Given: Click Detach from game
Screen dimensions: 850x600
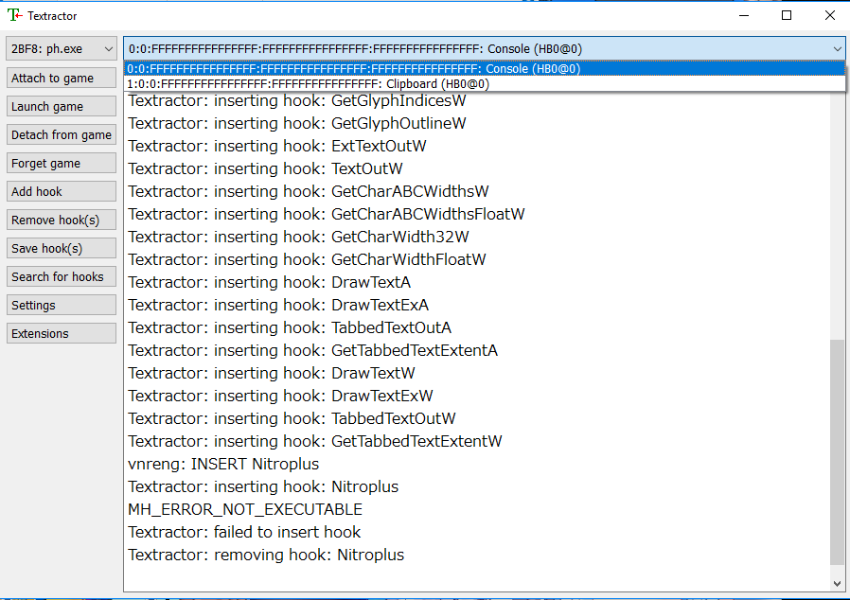Looking at the screenshot, I should (61, 134).
